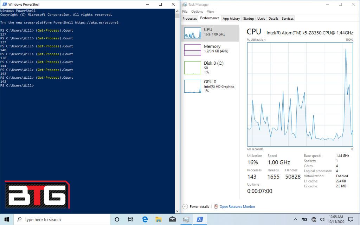The image size is (360, 225).
Task: Maximize the Windows PowerShell window
Action: (x=160, y=4)
